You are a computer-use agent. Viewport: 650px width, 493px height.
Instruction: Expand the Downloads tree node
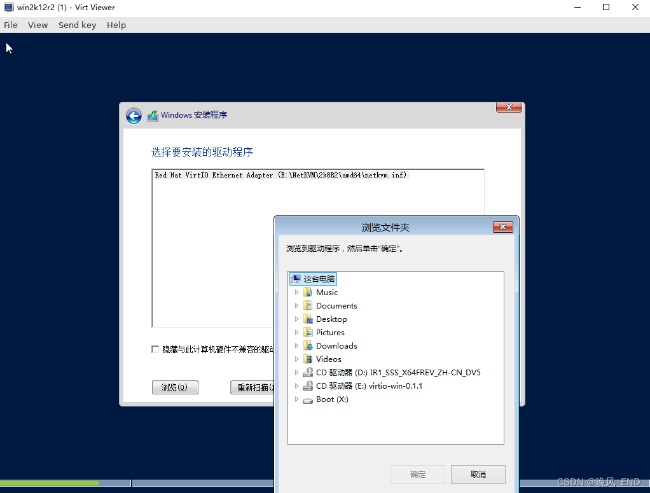296,345
